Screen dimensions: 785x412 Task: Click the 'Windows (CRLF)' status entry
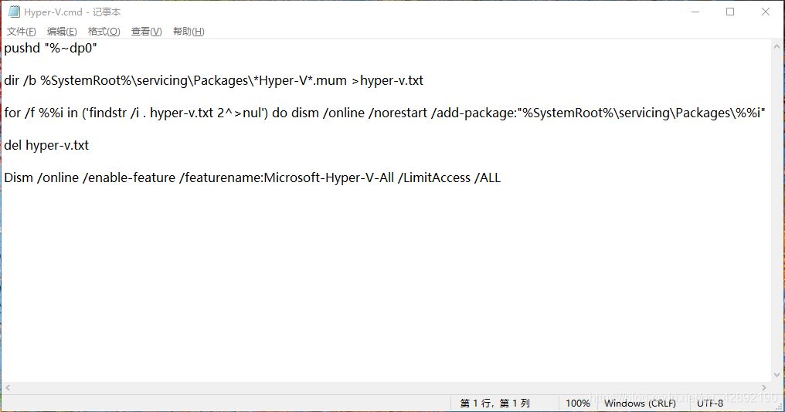pyautogui.click(x=640, y=403)
